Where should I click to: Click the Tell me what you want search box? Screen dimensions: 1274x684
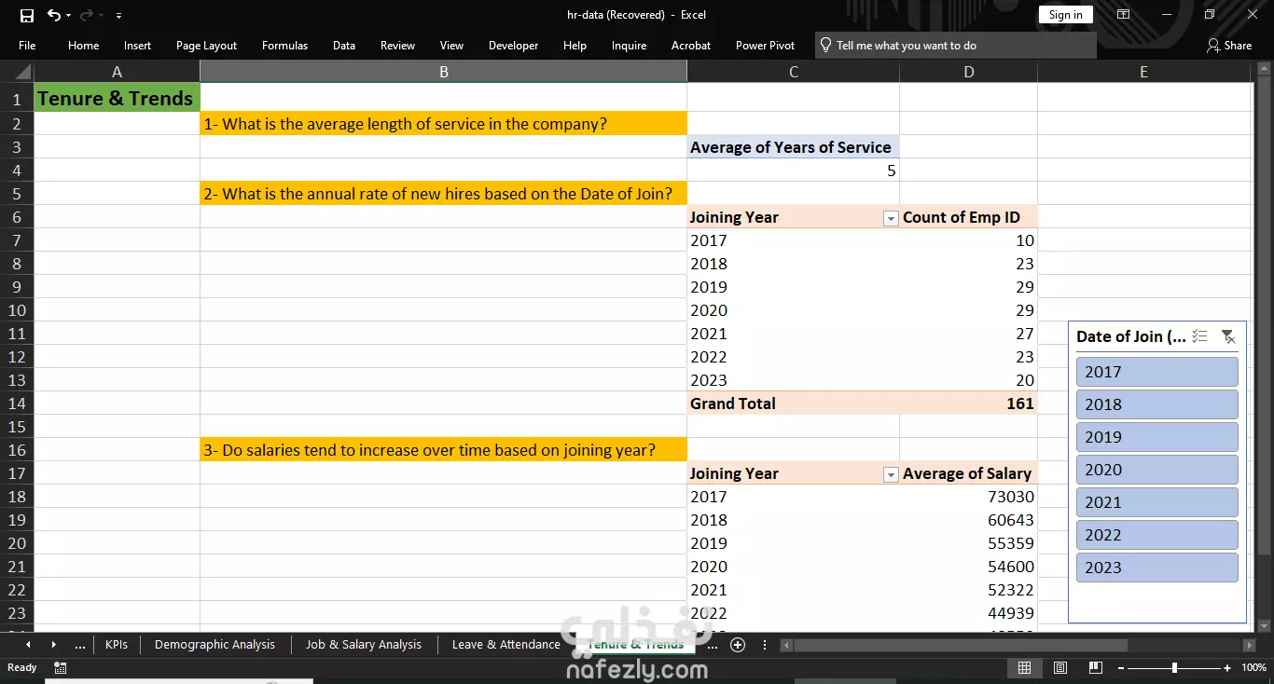click(x=955, y=45)
